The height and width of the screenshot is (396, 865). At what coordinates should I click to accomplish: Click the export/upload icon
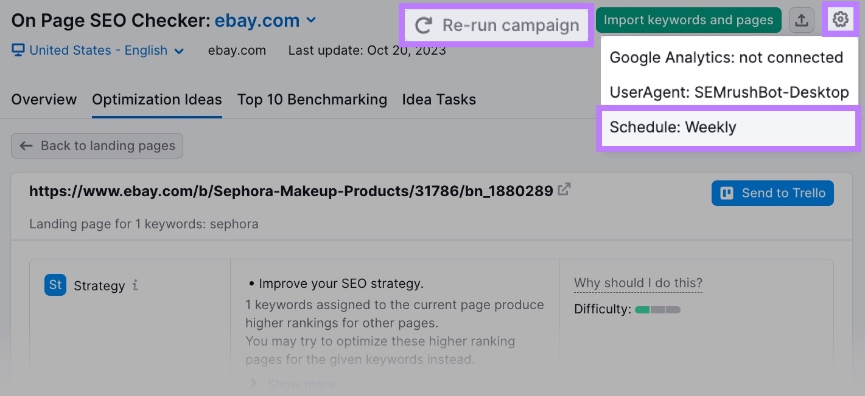tap(802, 19)
